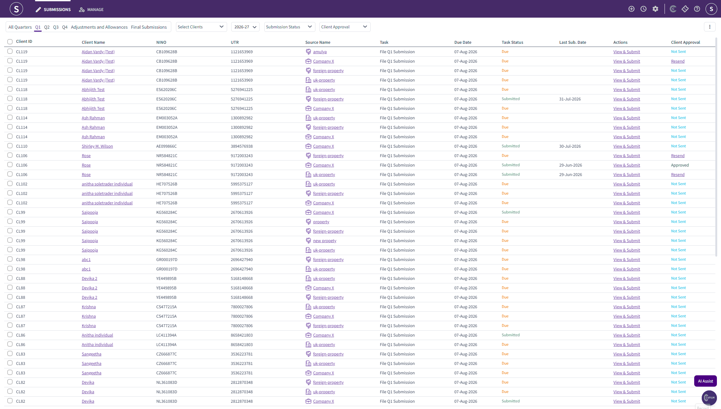The width and height of the screenshot is (721, 409).
Task: Click Resend in Rose foreign-property row
Action: [x=677, y=156]
